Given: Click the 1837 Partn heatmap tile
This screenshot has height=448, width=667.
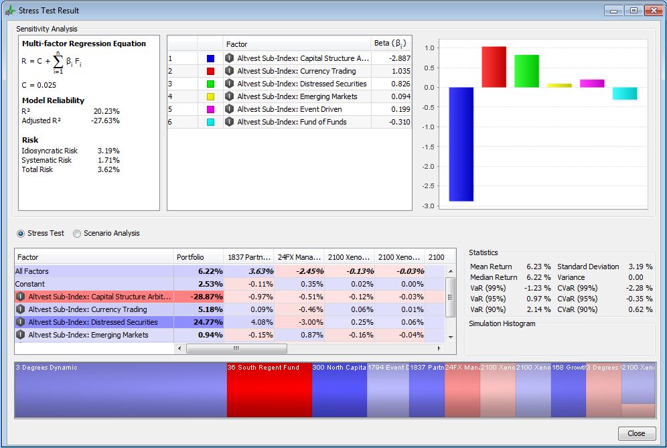Looking at the screenshot, I should pyautogui.click(x=427, y=390).
